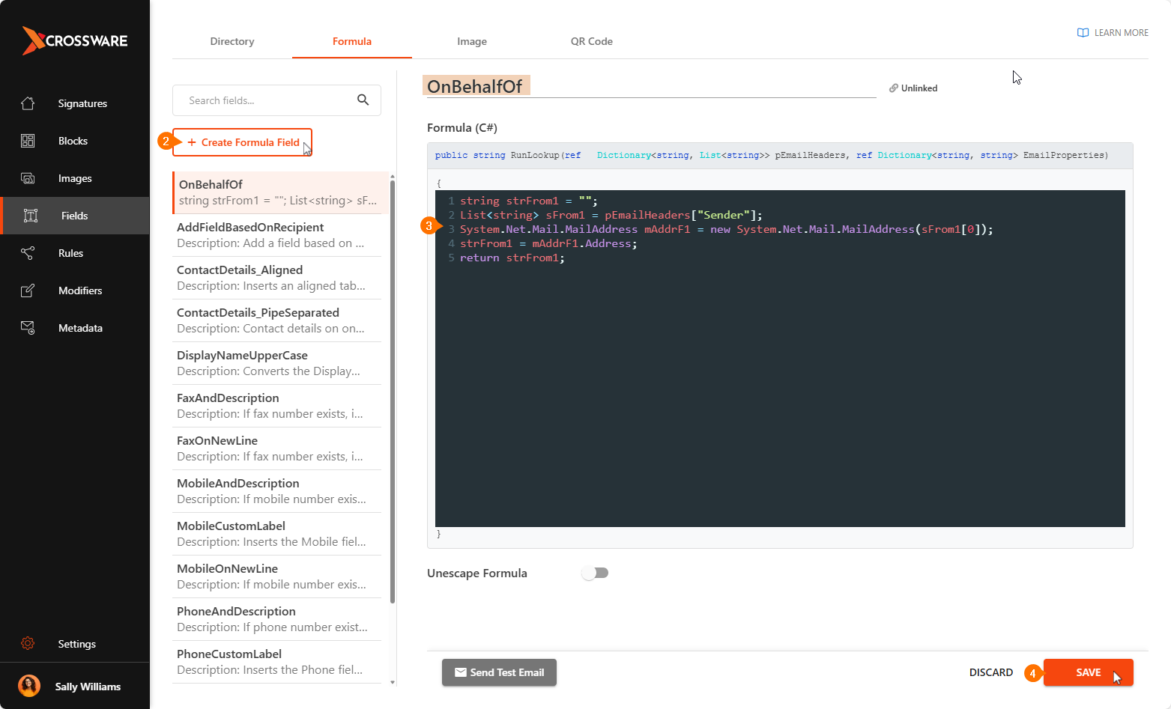
Task: Toggle the Unescape Formula switch
Action: pyautogui.click(x=595, y=573)
